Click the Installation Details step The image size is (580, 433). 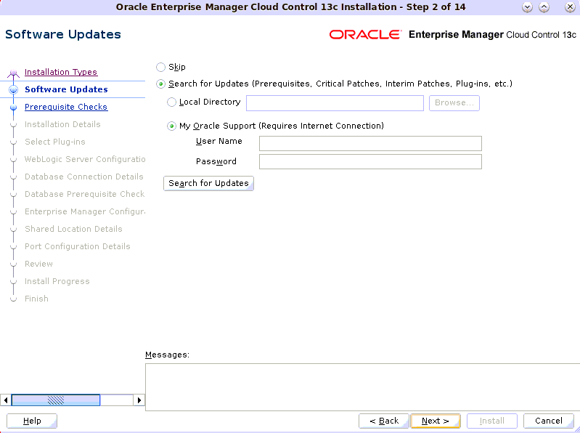[62, 124]
